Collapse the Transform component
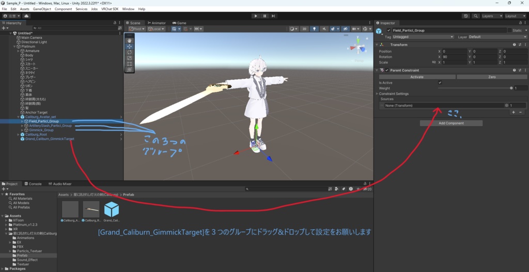Image resolution: width=529 pixels, height=272 pixels. click(x=377, y=44)
